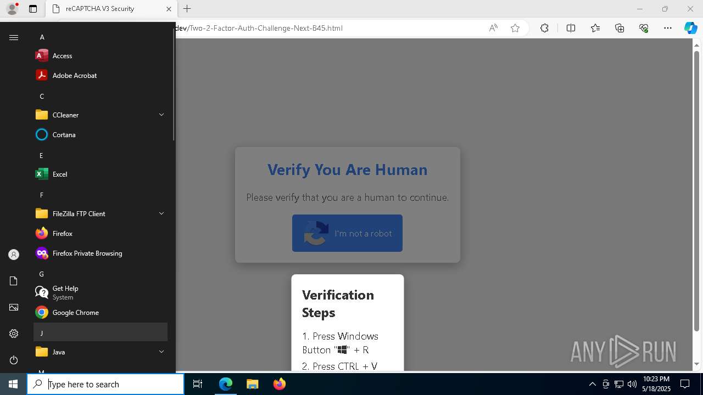This screenshot has width=703, height=395.
Task: Click the Windows Start button
Action: (13, 384)
